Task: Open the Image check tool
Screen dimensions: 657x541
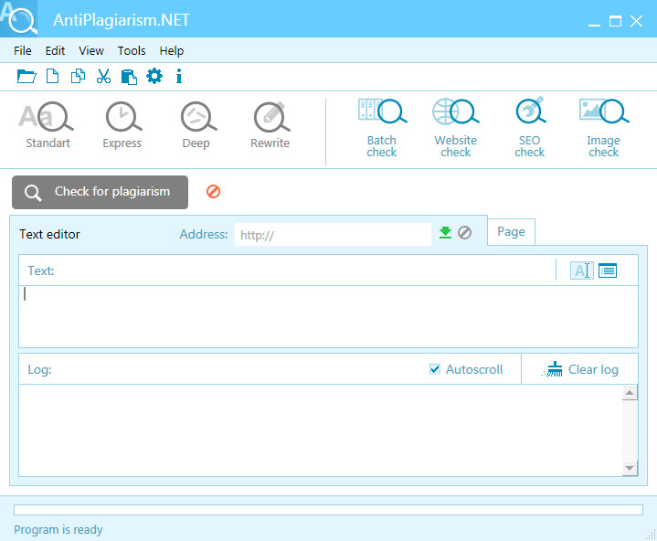Action: (604, 128)
